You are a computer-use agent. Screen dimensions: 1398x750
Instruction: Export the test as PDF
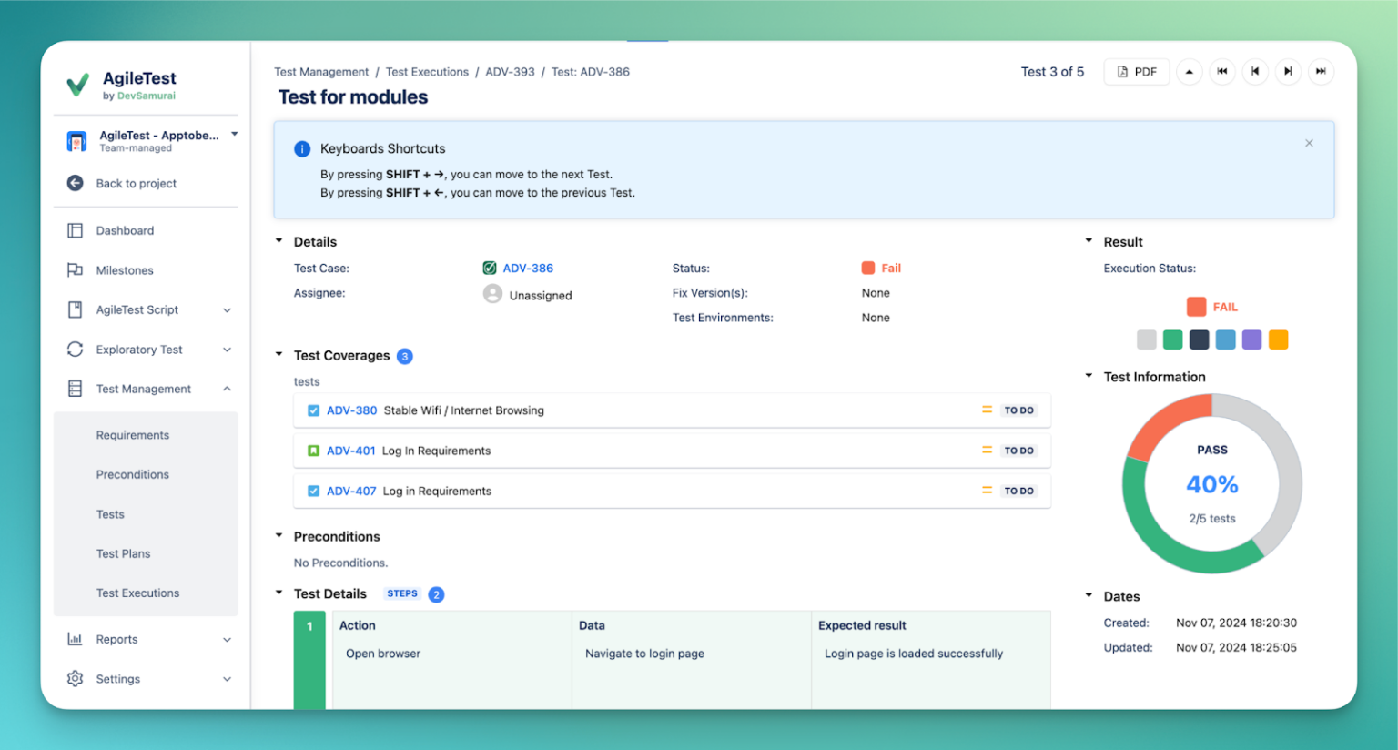[1136, 72]
